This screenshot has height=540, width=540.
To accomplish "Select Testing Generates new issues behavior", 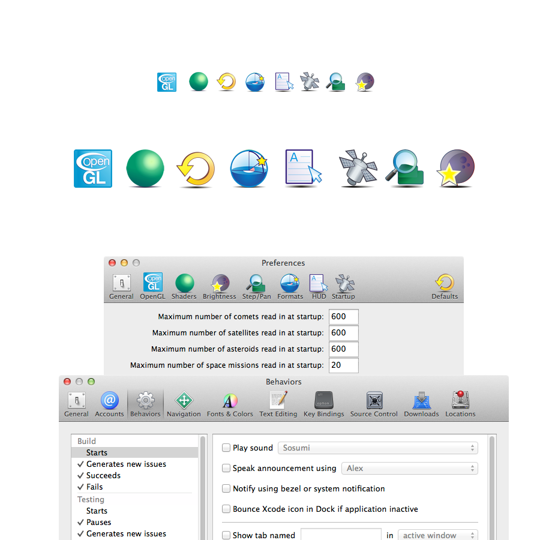I will pyautogui.click(x=134, y=533).
